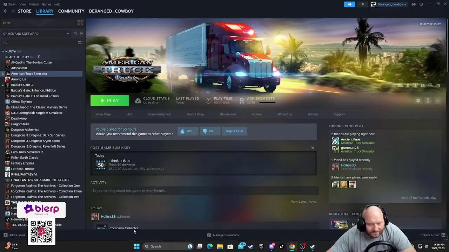
Task: Open friend grenman25's entry
Action: (x=353, y=149)
